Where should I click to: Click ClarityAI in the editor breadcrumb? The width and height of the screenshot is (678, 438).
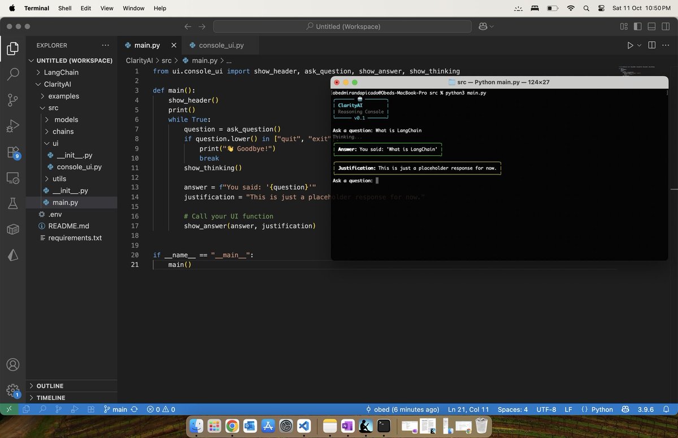click(x=139, y=60)
